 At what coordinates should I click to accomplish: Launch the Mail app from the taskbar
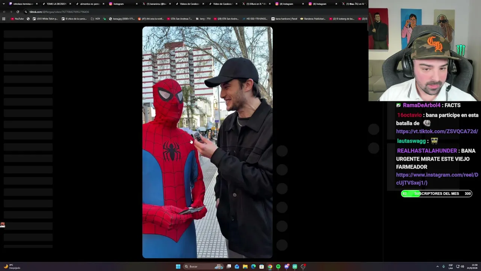click(x=237, y=266)
